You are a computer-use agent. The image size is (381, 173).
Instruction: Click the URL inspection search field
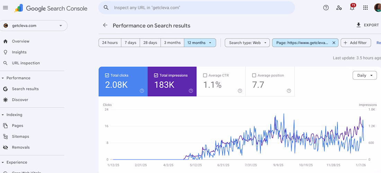(201, 8)
